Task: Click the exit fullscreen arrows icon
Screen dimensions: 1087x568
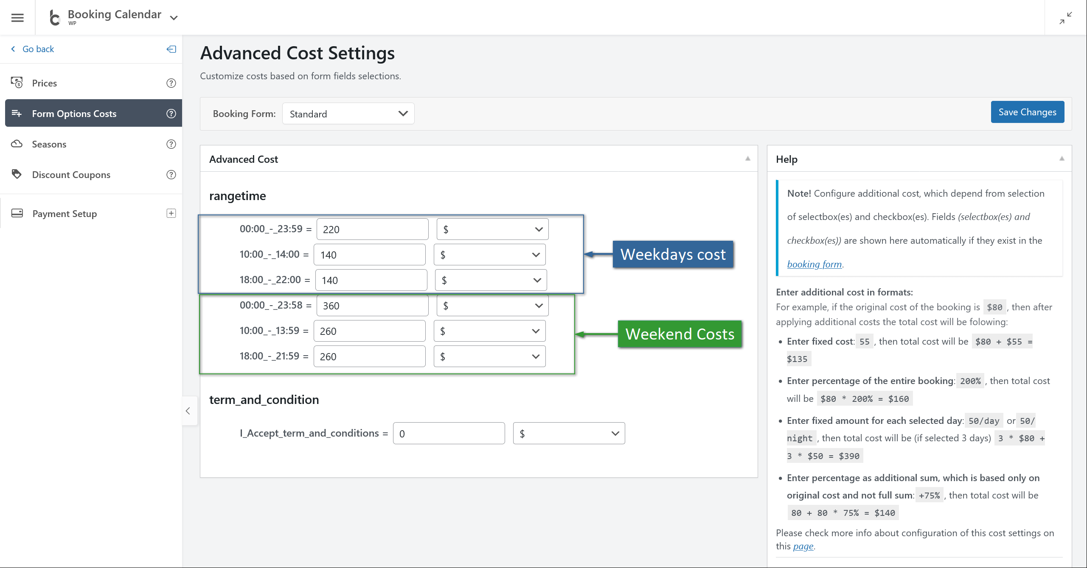Action: point(1065,18)
